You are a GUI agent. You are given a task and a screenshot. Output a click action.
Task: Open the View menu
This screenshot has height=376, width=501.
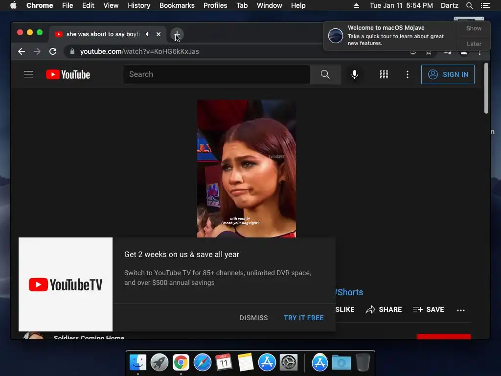click(111, 5)
